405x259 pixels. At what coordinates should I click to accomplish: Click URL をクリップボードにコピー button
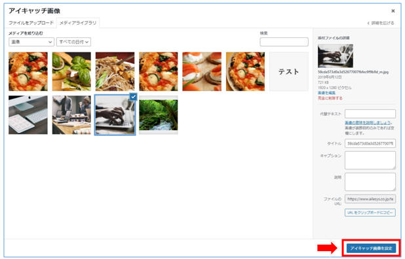click(x=370, y=213)
